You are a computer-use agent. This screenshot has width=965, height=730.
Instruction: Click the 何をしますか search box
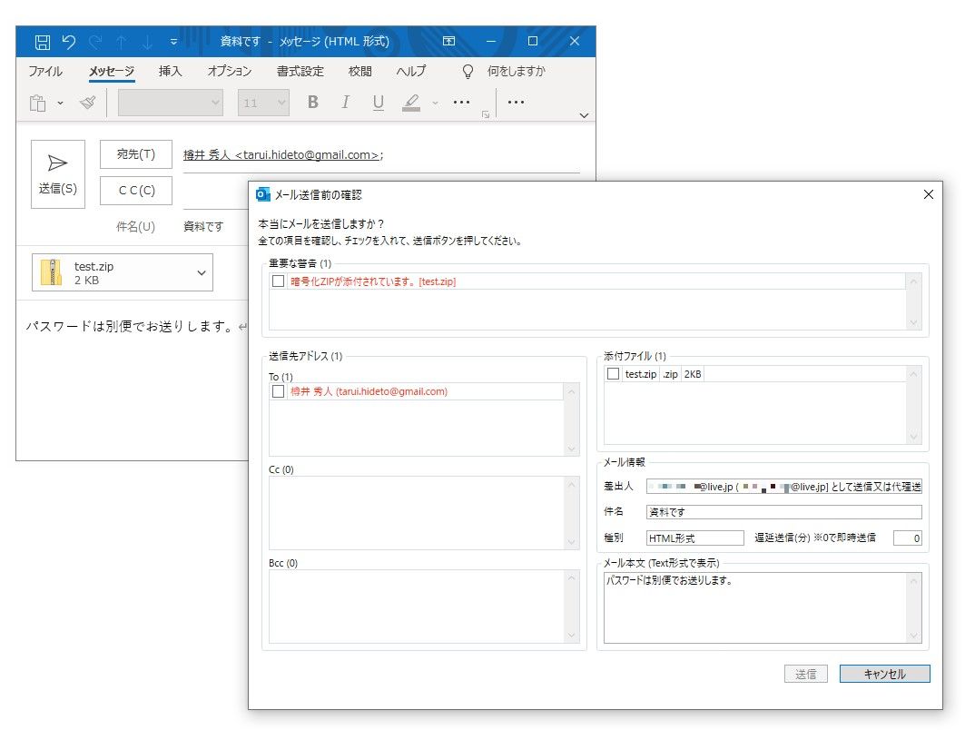pos(517,72)
